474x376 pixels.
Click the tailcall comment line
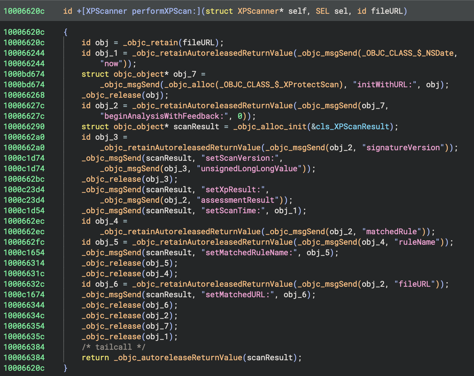(113, 347)
